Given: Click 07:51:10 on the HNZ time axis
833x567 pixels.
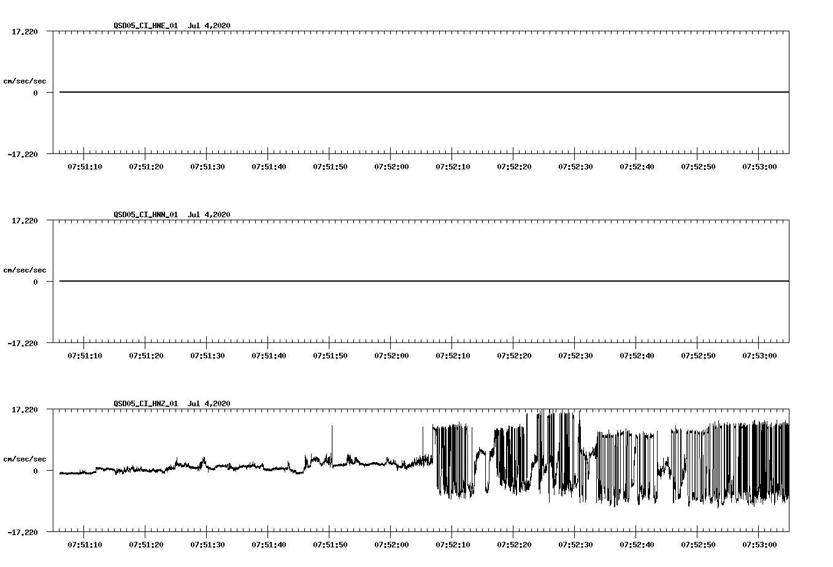Looking at the screenshot, I should pos(85,544).
